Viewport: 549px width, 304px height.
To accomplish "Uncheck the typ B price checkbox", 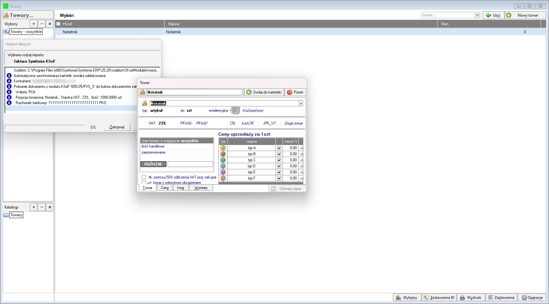I will [279, 154].
